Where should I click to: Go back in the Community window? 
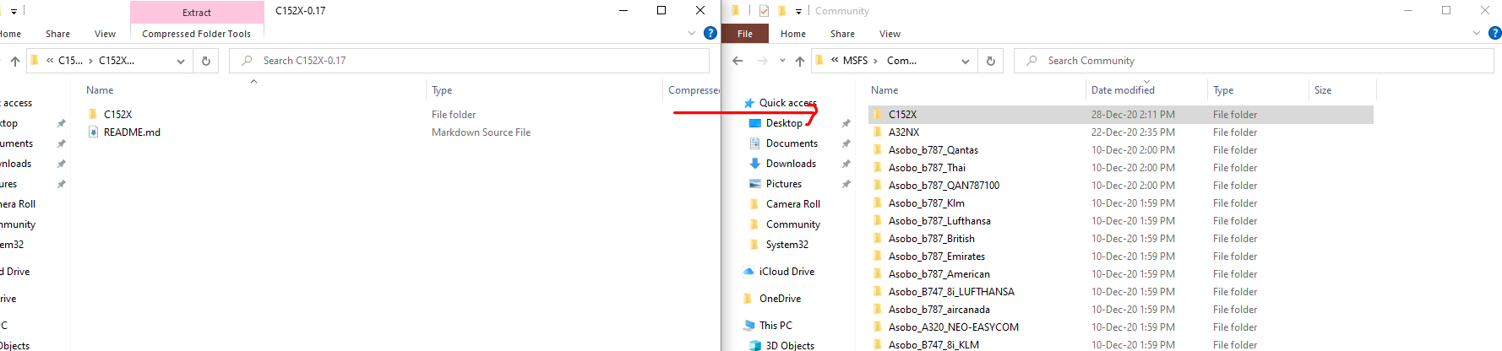pos(737,61)
